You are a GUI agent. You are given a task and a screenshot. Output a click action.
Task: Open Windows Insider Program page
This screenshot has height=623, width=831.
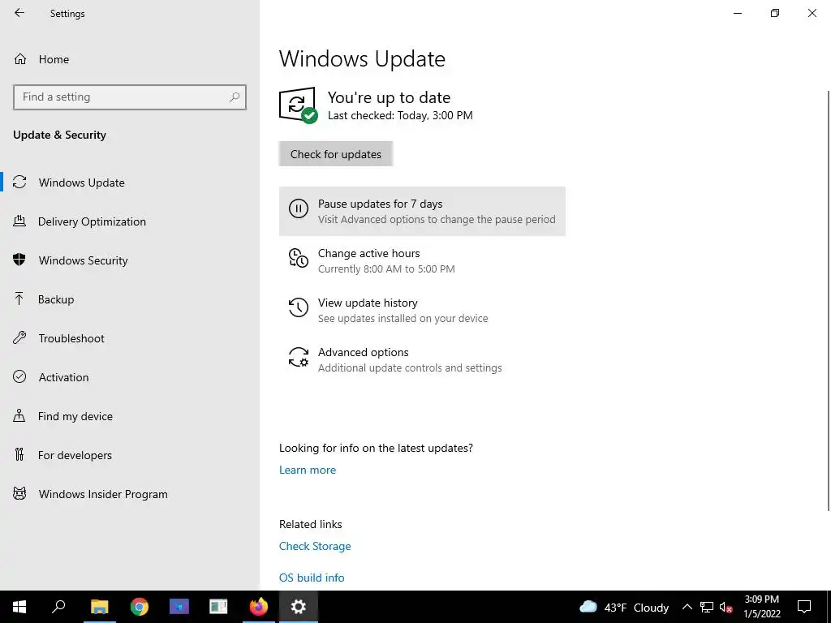130,494
